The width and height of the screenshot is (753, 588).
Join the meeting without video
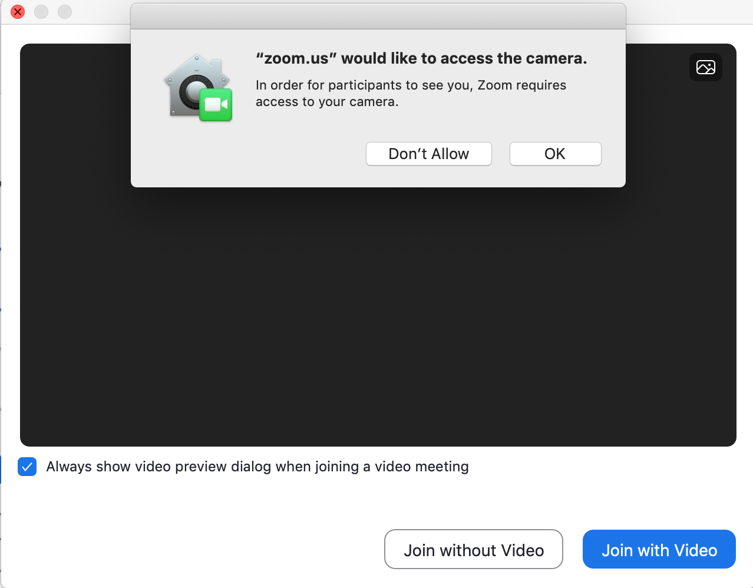tap(473, 550)
